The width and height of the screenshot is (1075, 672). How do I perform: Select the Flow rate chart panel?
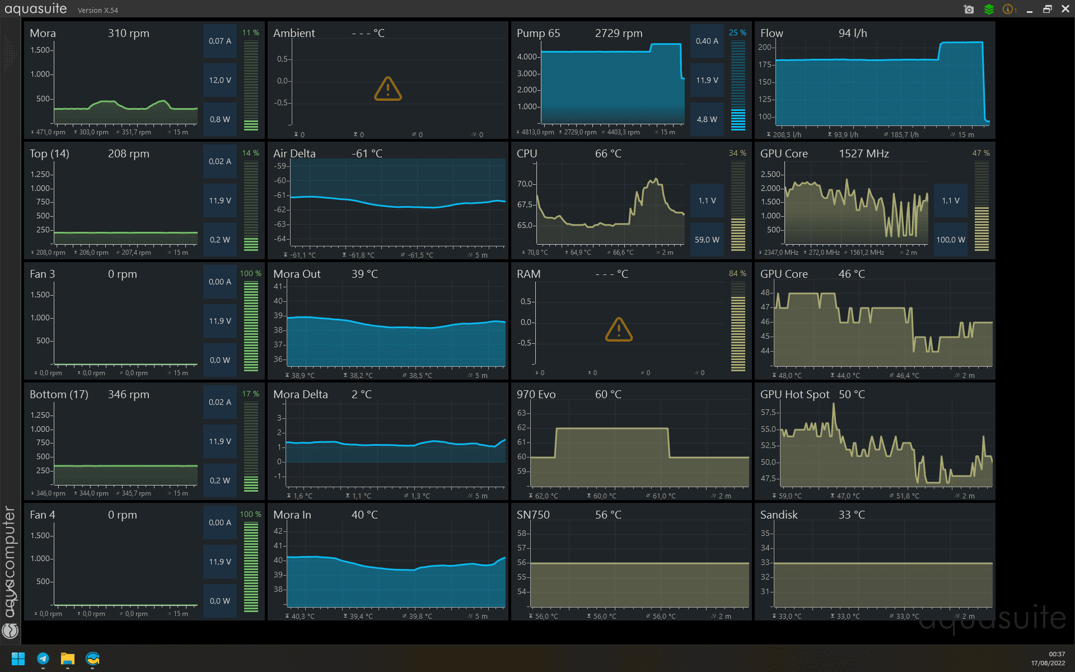coord(879,84)
